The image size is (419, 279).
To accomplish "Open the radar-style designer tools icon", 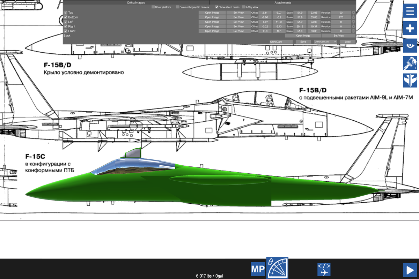I will [278, 268].
